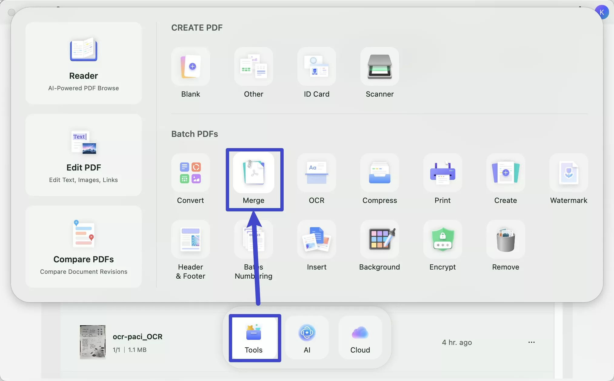Click the OCR batch icon
This screenshot has height=381, width=614.
pyautogui.click(x=316, y=173)
